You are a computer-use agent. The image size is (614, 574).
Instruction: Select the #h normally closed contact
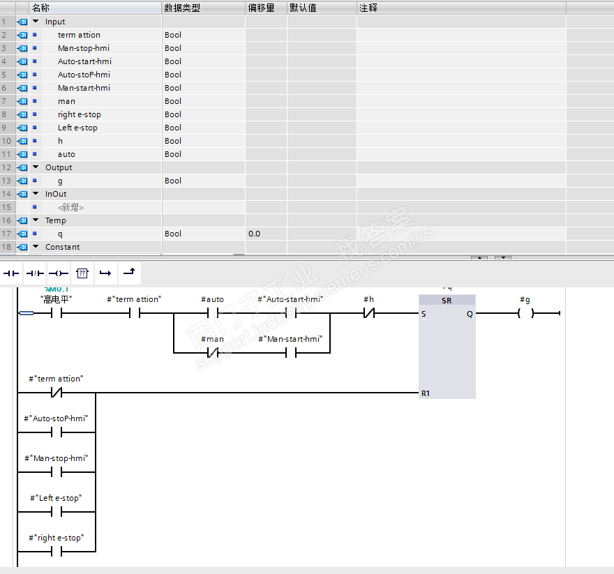(x=369, y=313)
